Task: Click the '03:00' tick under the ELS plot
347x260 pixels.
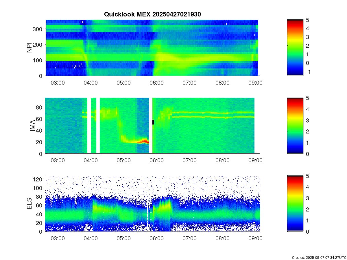Action: coord(58,238)
